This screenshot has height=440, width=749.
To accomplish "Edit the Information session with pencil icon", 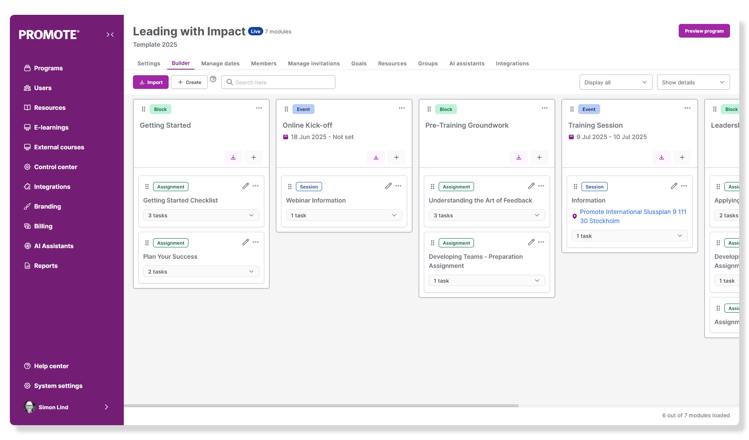I will pyautogui.click(x=674, y=186).
